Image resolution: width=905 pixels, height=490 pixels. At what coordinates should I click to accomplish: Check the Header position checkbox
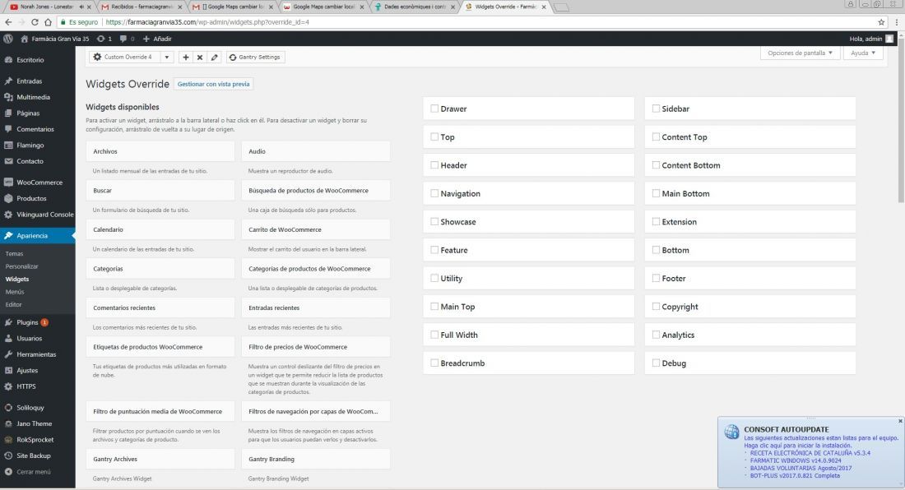[x=434, y=165]
